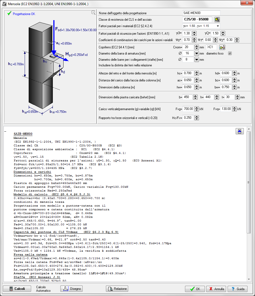Click the ac distance spinner control

click(x=197, y=80)
